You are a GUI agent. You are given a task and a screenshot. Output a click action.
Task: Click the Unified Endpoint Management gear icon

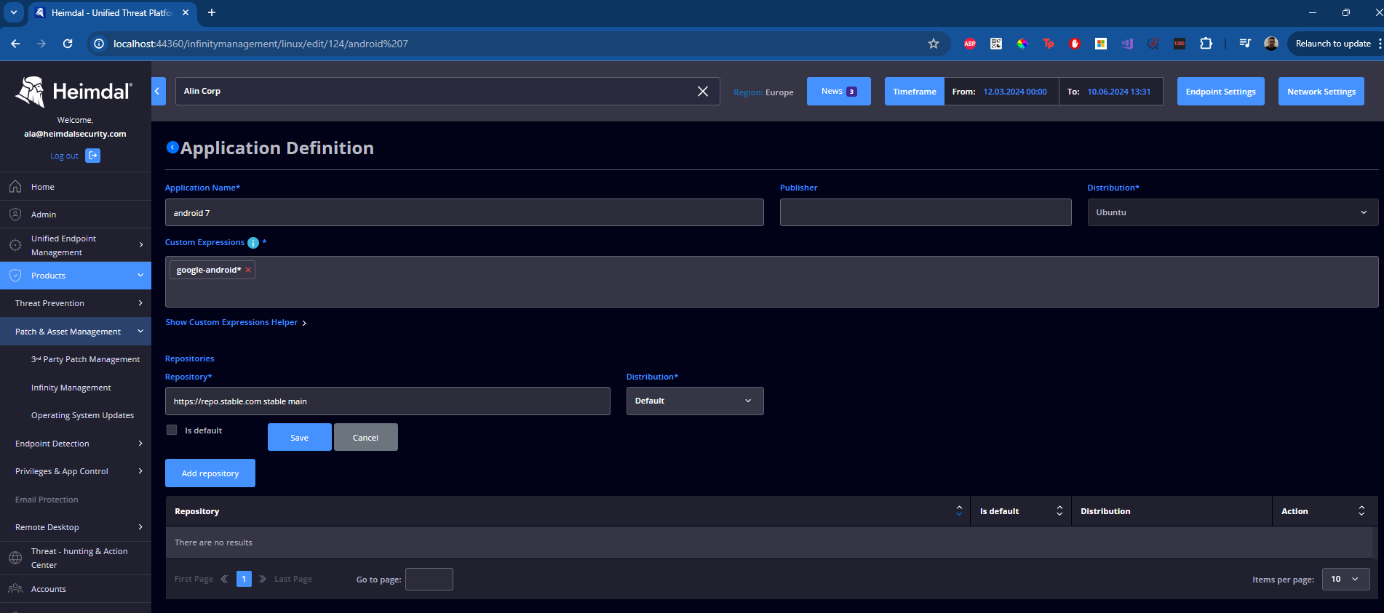tap(15, 245)
